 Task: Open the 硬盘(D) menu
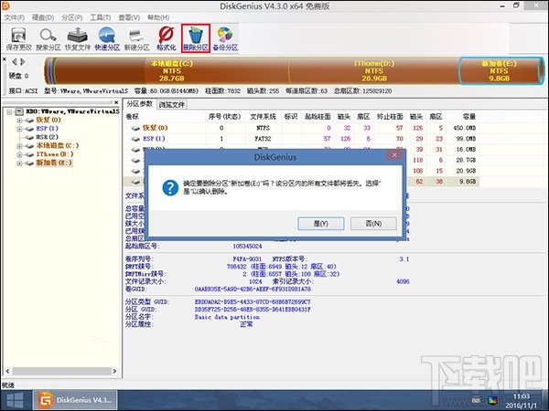tap(43, 17)
